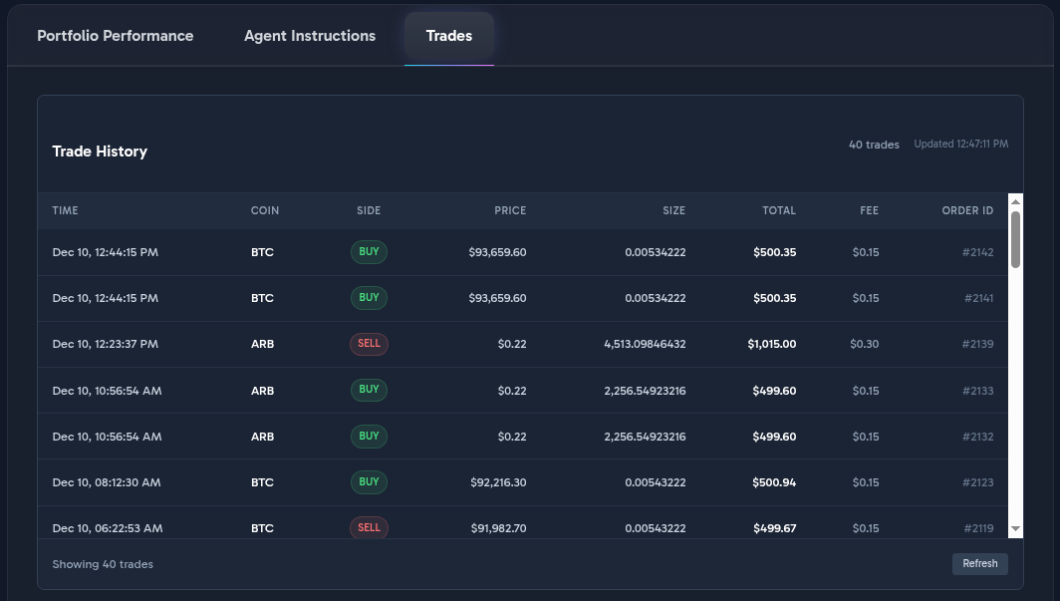Select the BUY indicator on ARB order #2133
The height and width of the screenshot is (601, 1060).
coord(369,390)
